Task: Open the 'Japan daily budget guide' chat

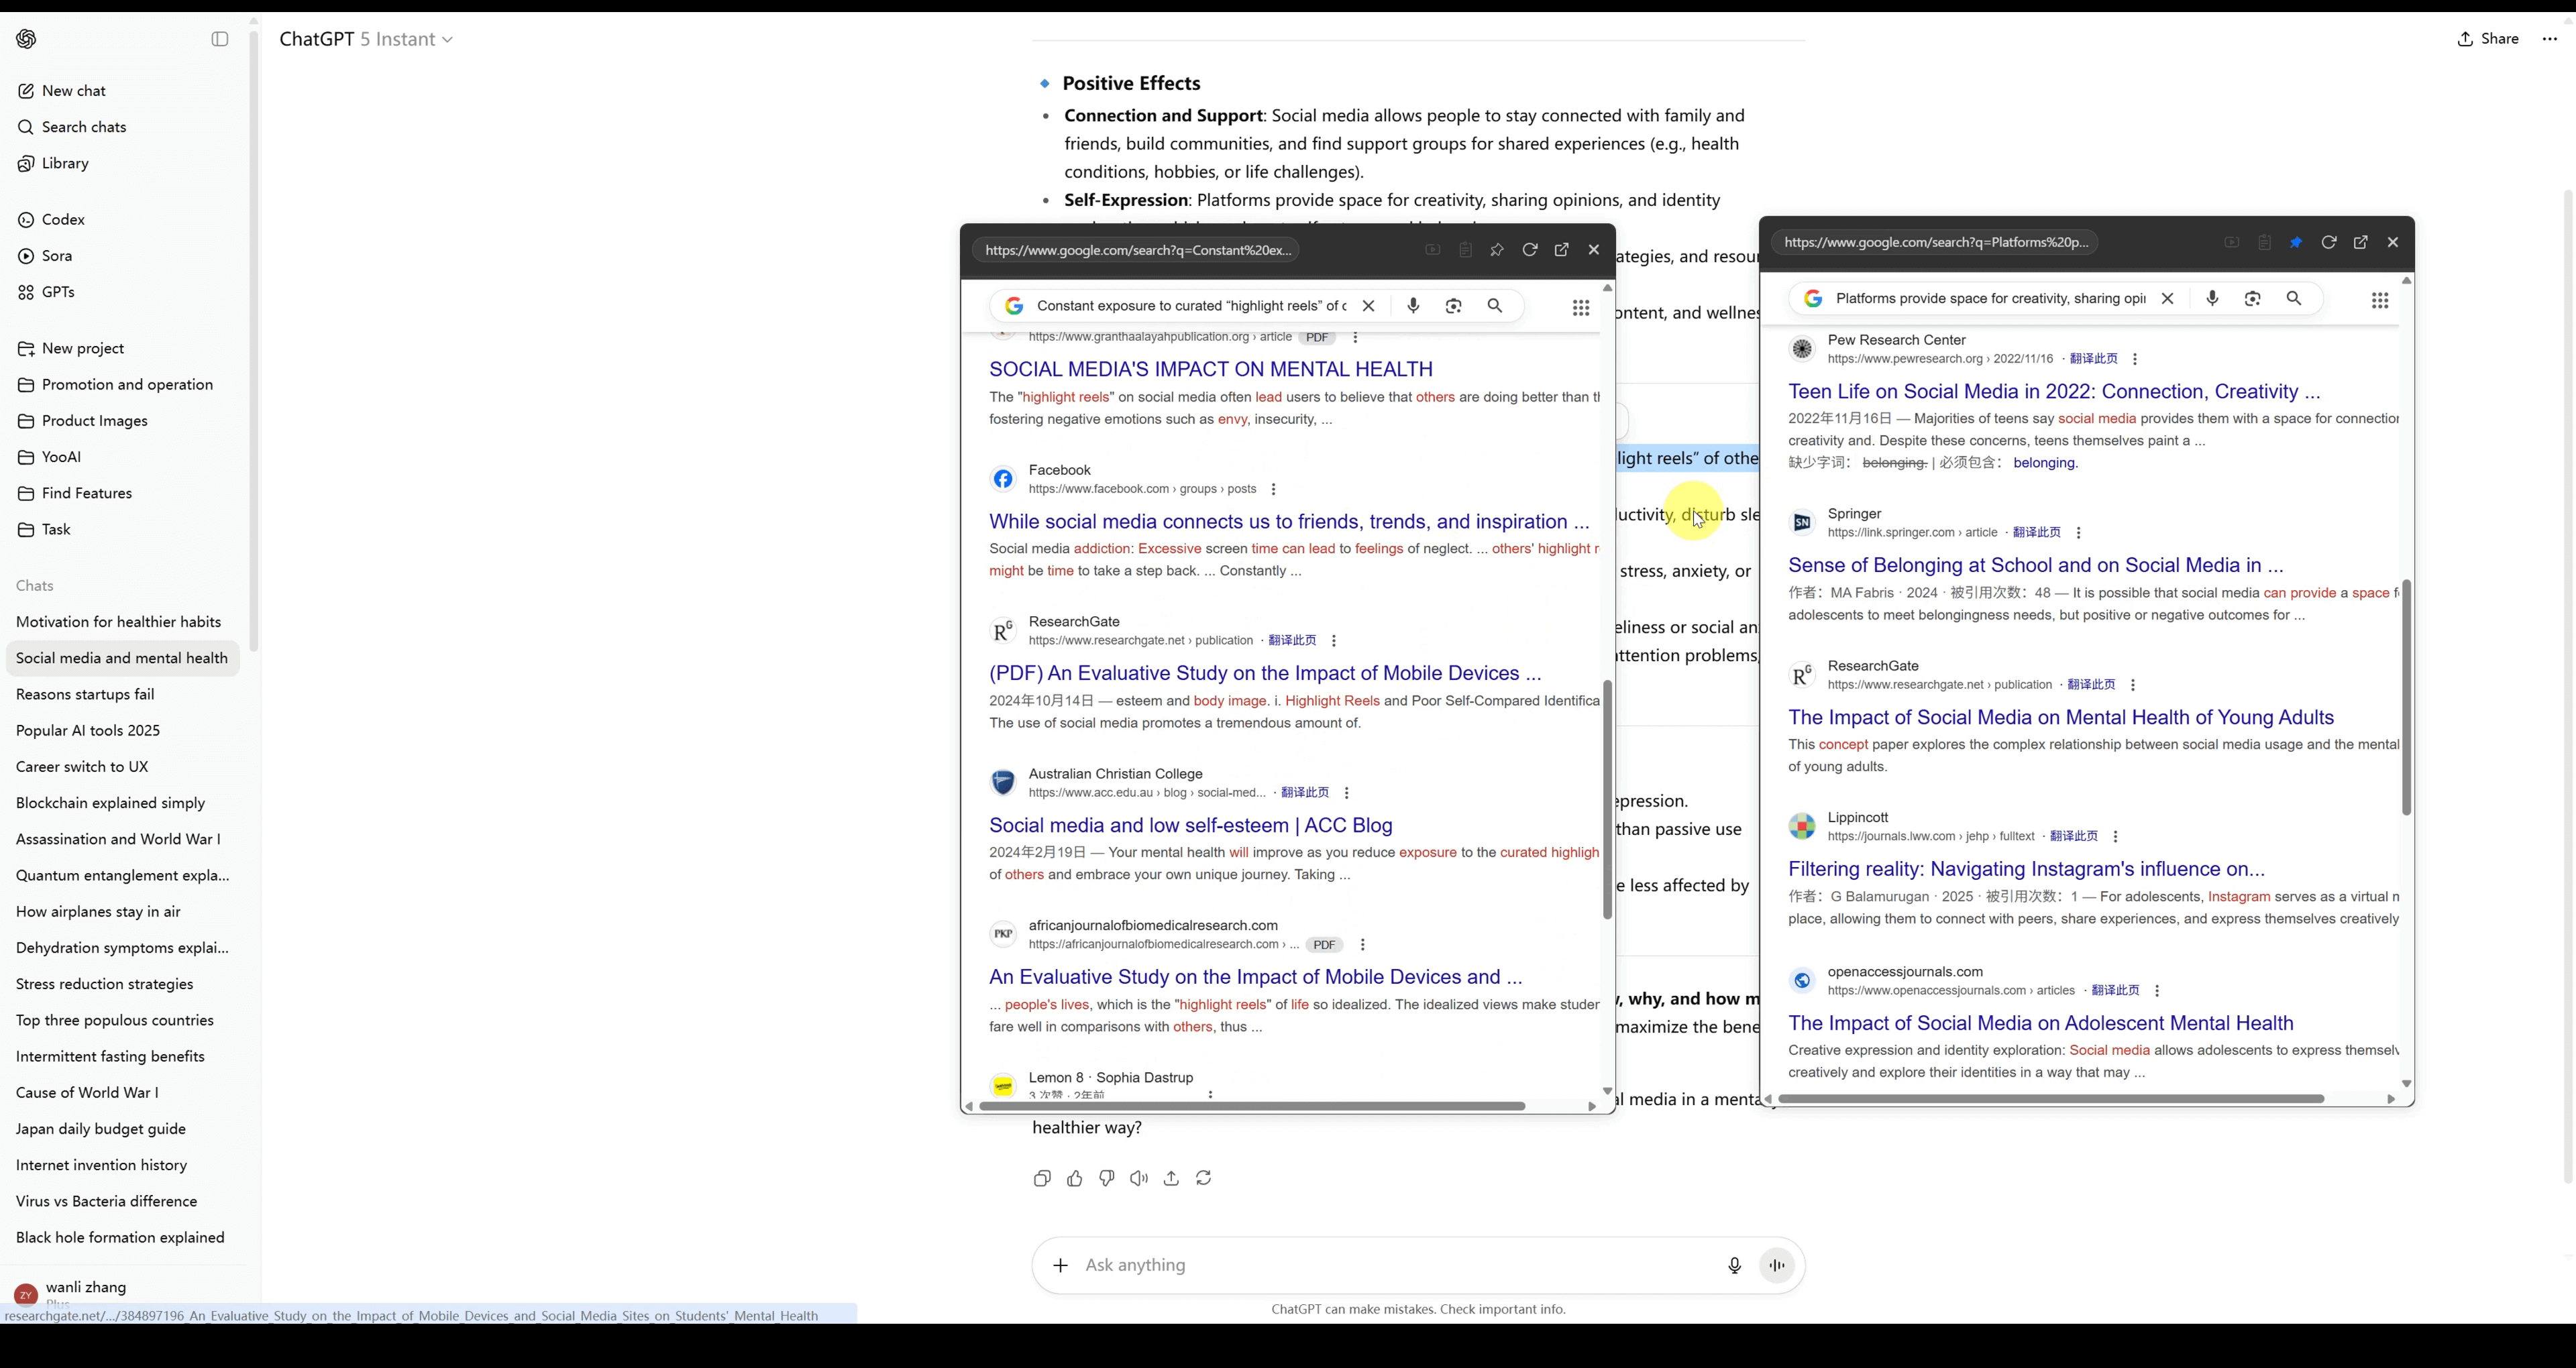Action: coord(101,1129)
